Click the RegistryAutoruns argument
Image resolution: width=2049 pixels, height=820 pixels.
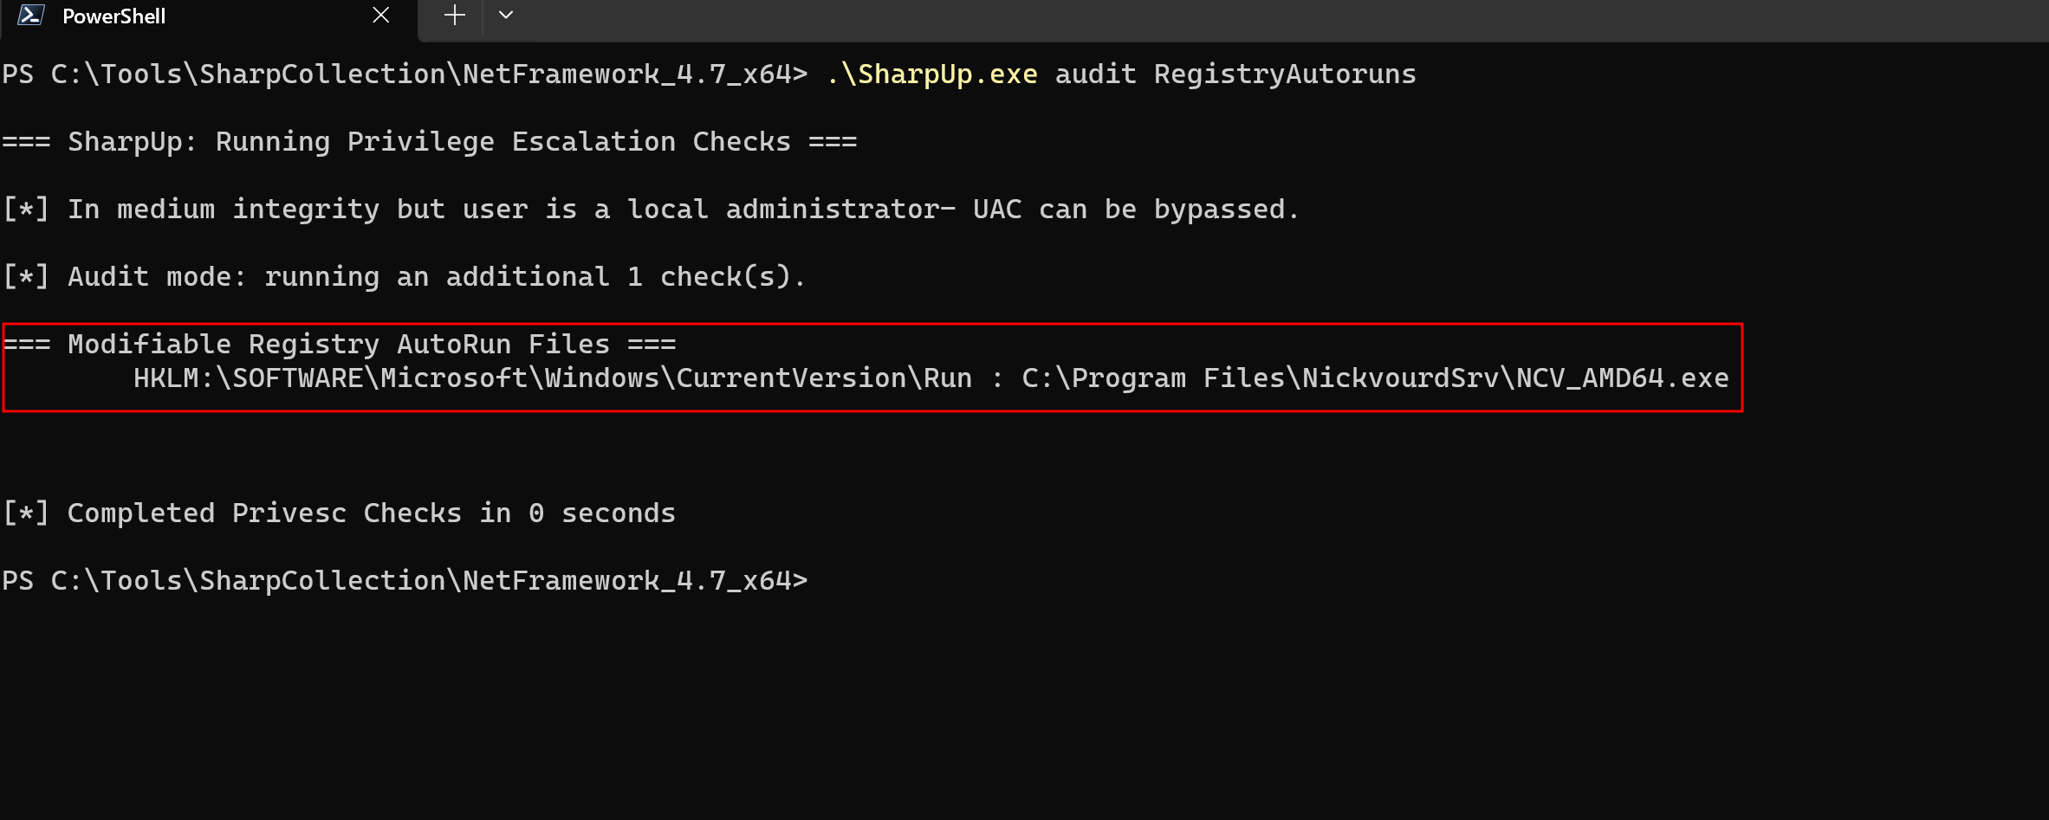(x=1284, y=74)
